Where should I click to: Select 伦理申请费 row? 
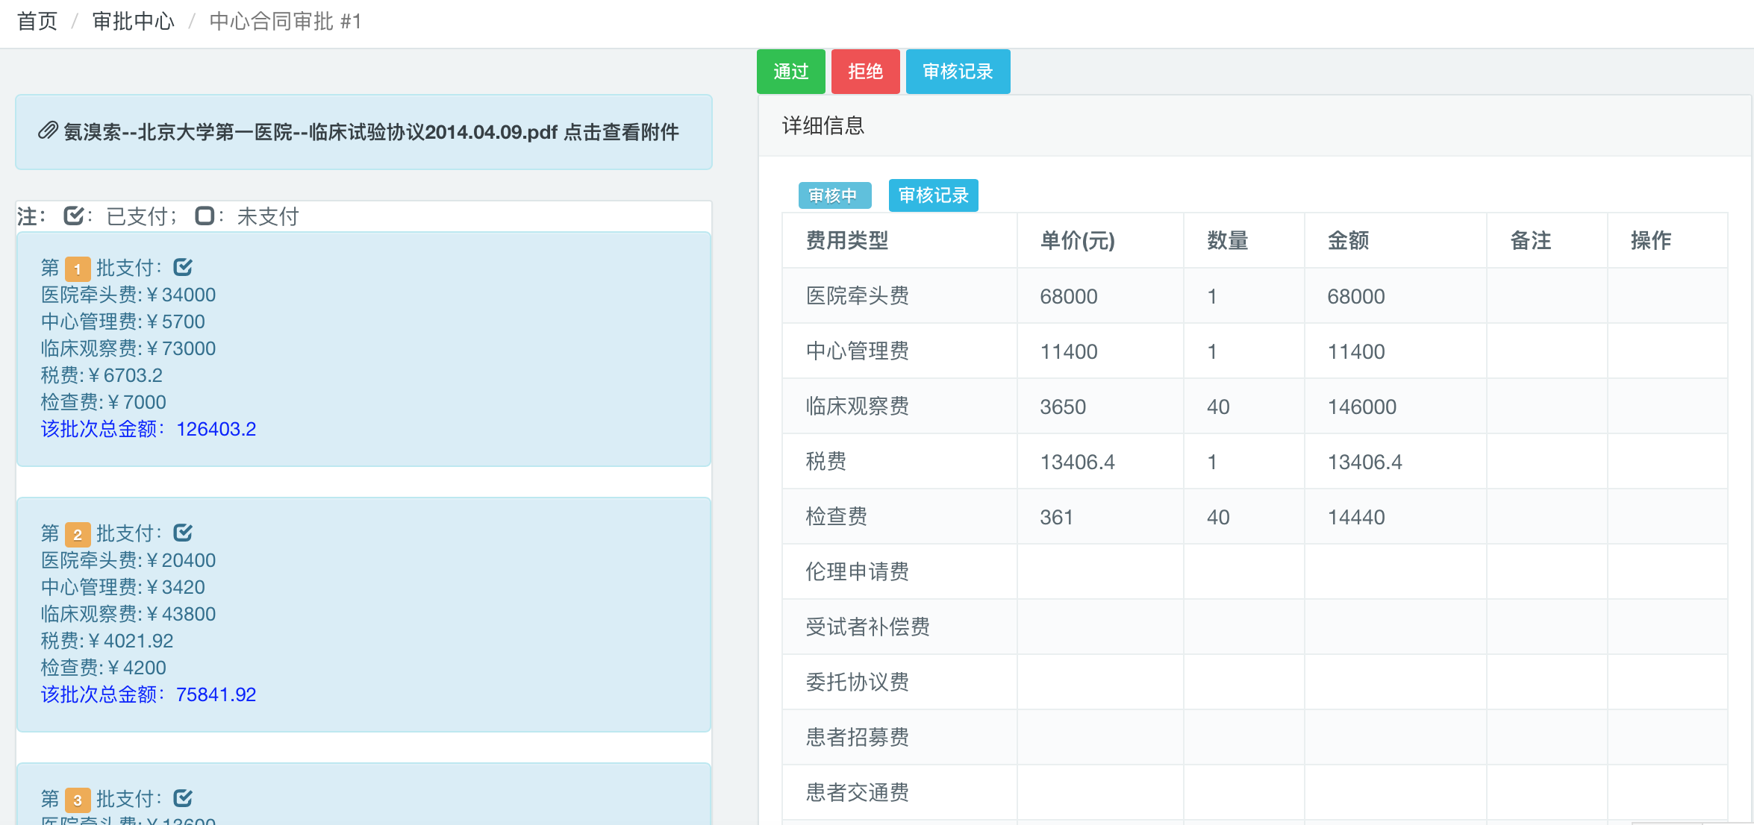click(1255, 571)
